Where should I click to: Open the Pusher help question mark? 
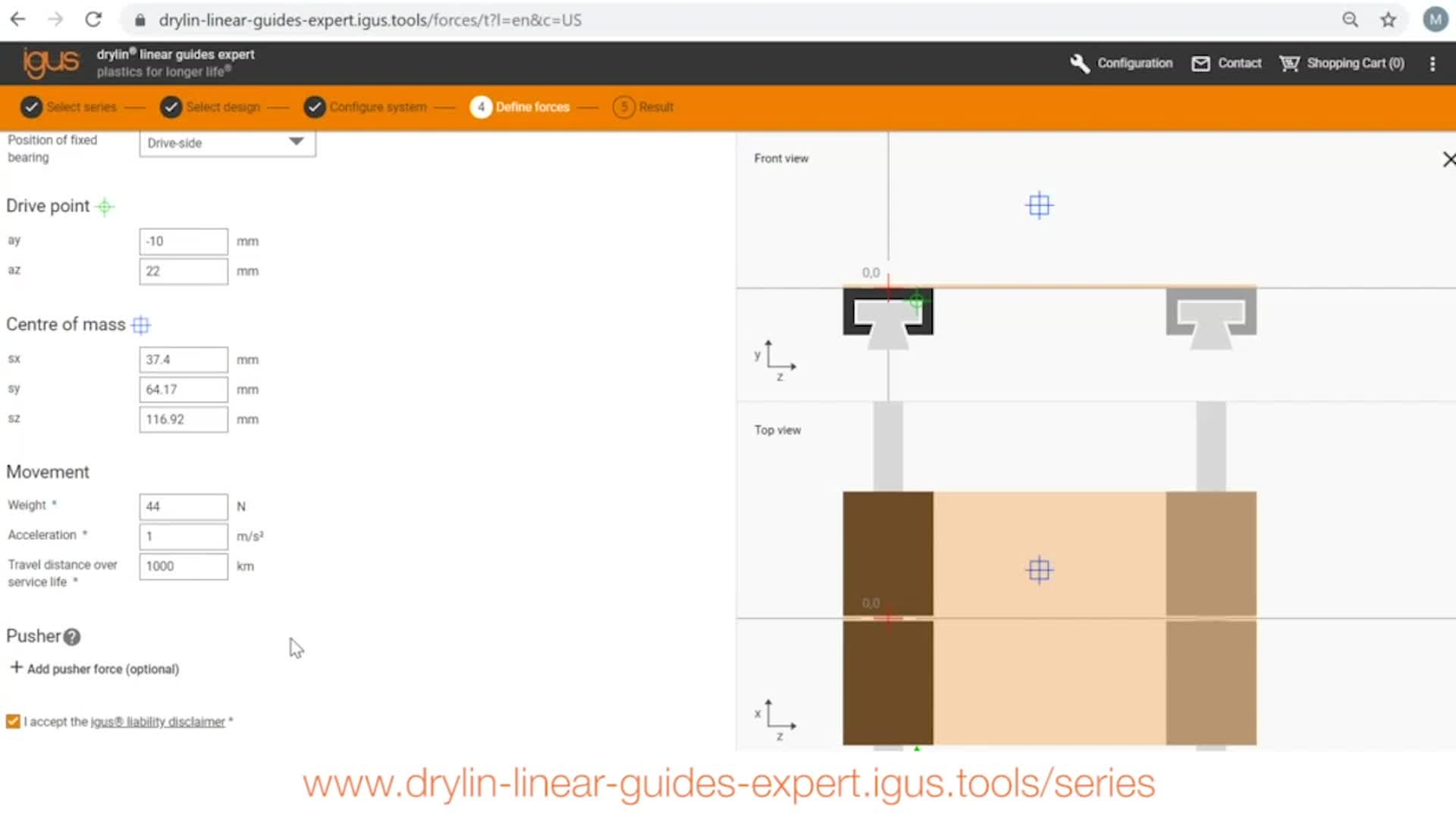(x=72, y=637)
